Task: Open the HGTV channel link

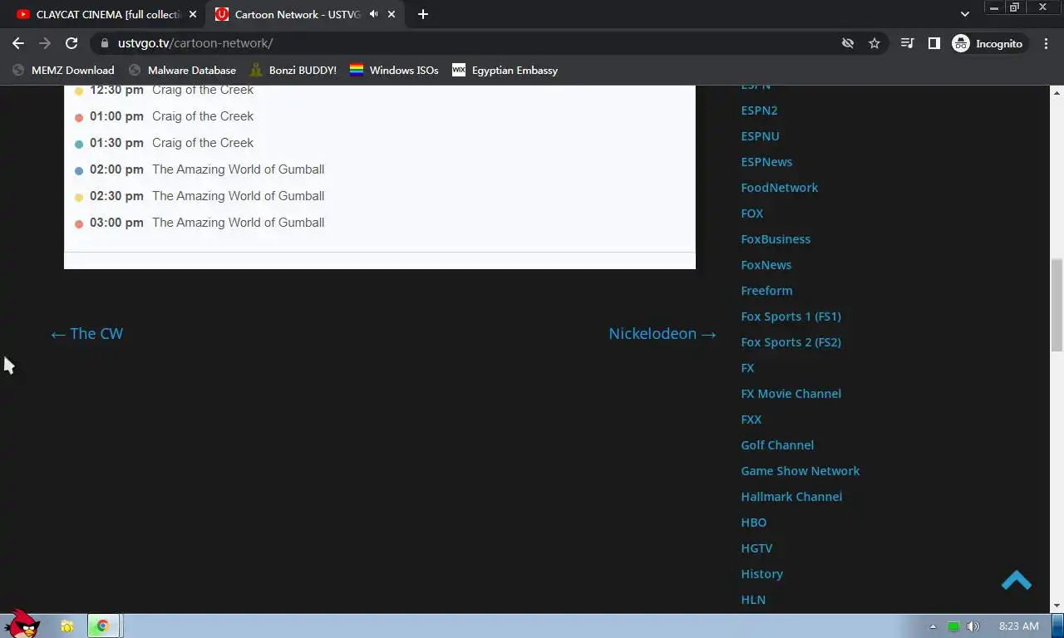Action: (x=756, y=547)
